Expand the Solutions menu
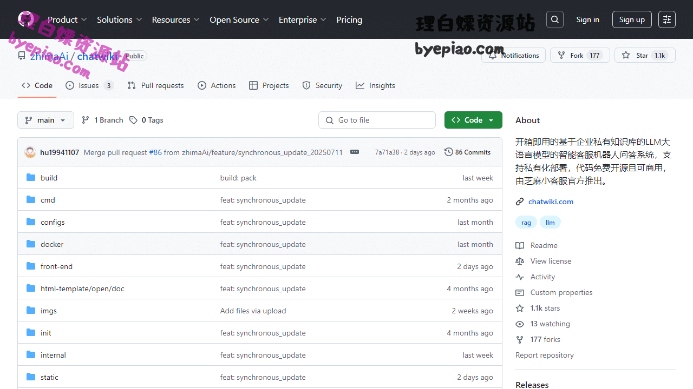693x389 pixels. pos(119,19)
